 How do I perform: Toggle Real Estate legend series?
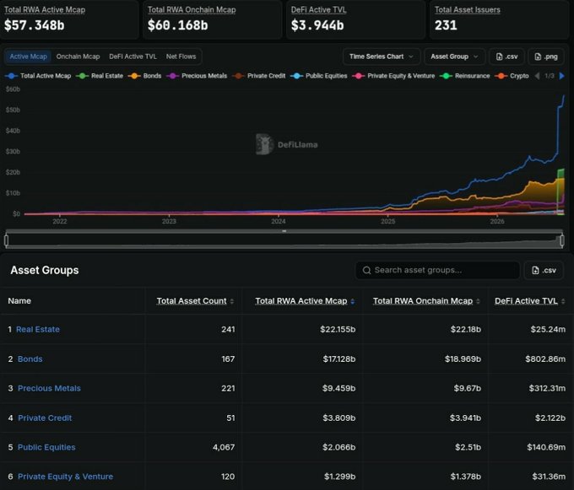point(100,76)
